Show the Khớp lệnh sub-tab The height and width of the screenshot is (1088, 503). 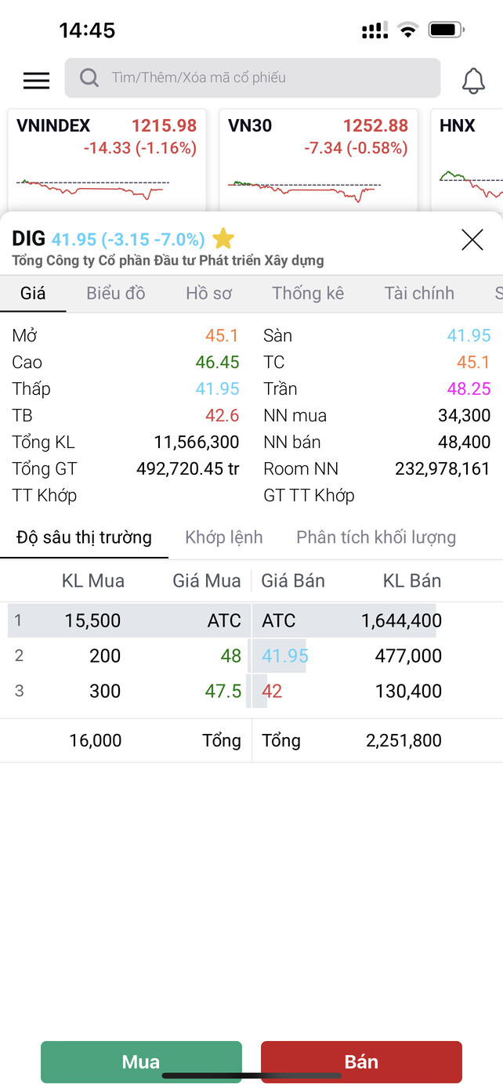224,537
